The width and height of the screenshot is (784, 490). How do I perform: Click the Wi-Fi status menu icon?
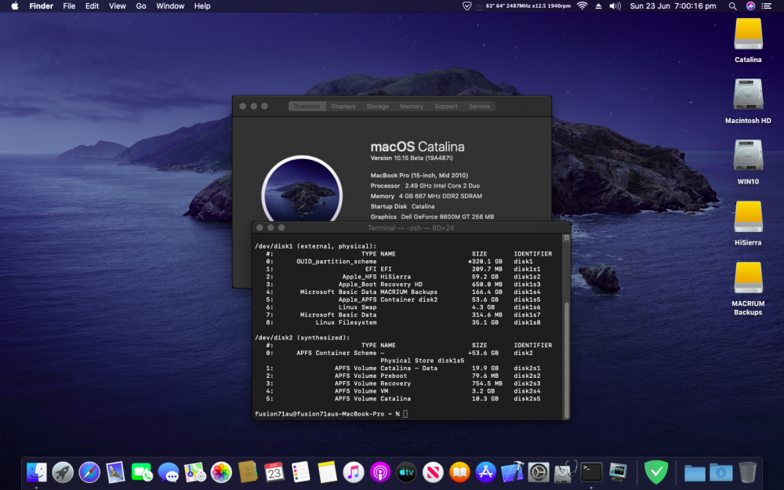click(582, 6)
